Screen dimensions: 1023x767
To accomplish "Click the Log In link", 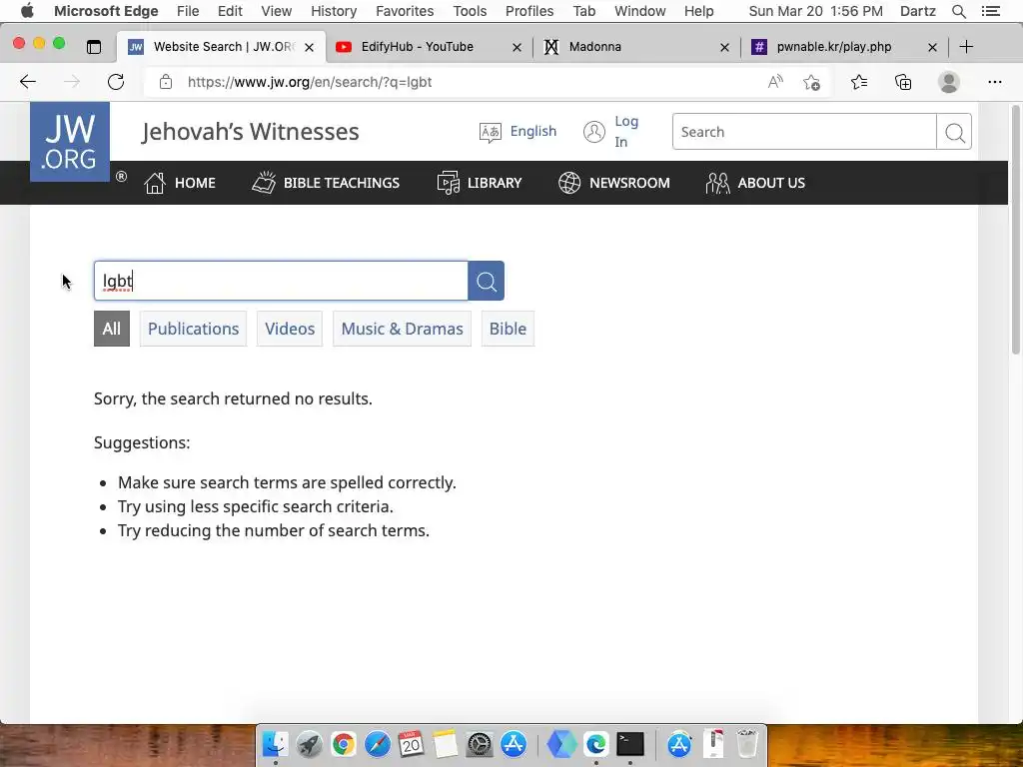I will (626, 132).
